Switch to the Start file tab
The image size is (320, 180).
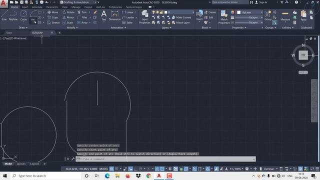9,32
